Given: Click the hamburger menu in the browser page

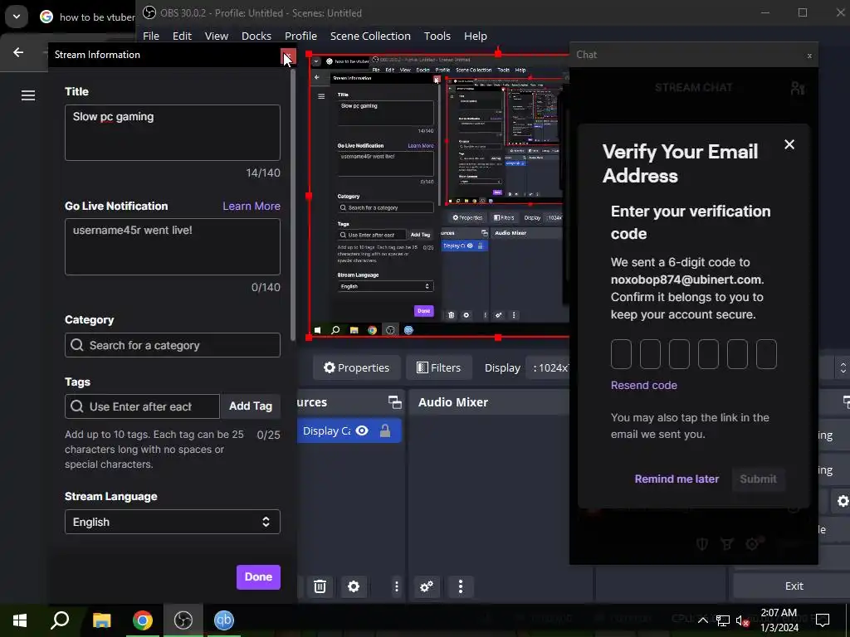Looking at the screenshot, I should point(28,95).
